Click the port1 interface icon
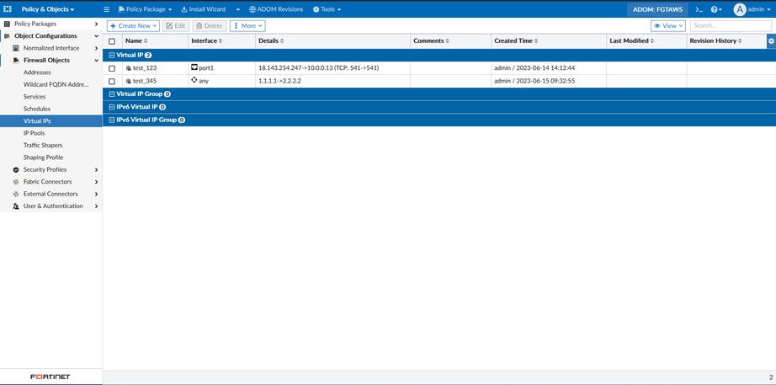 tap(194, 67)
